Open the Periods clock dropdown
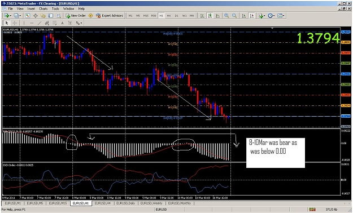Image resolution: width=353 pixels, height=213 pixels. 271,16
